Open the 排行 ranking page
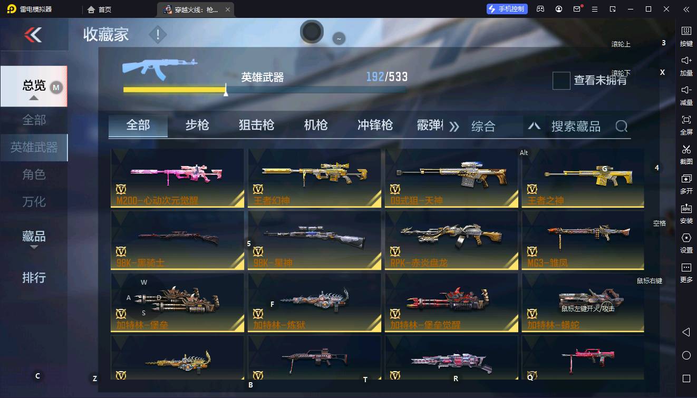 [x=34, y=277]
